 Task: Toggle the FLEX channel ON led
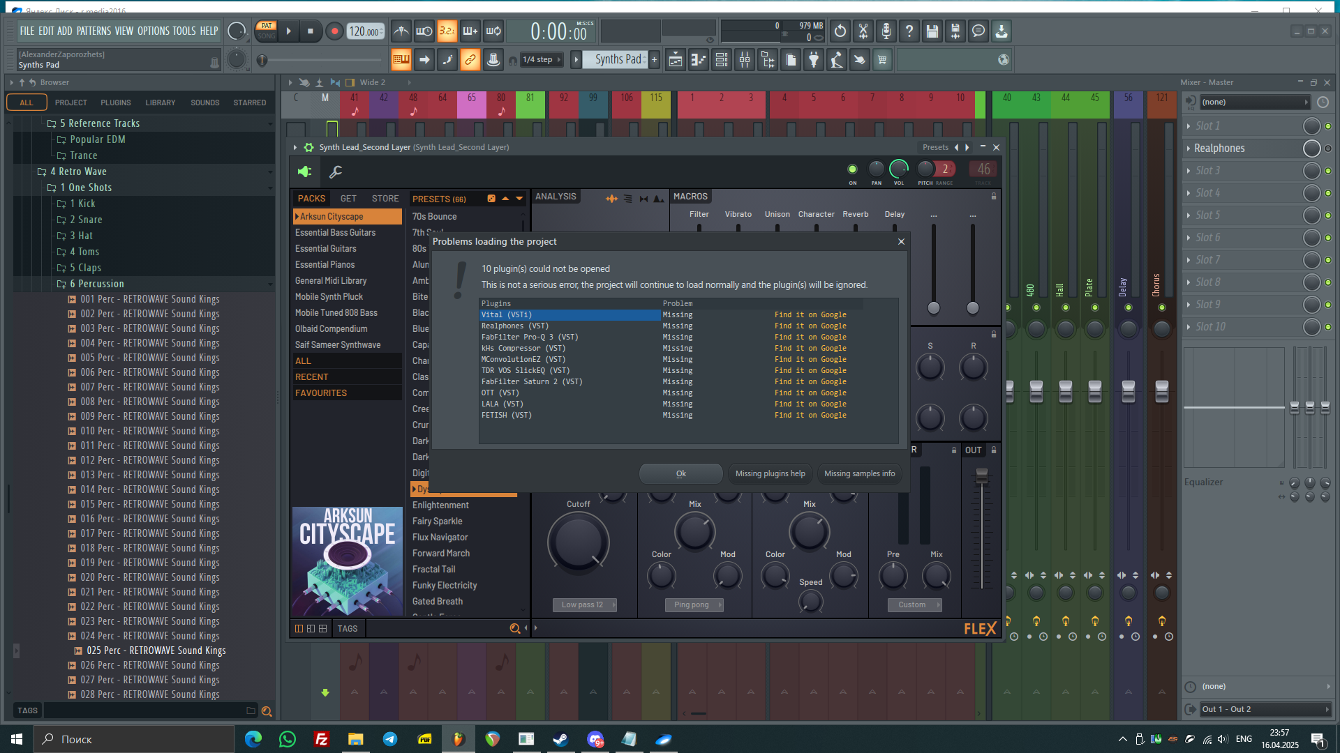(x=852, y=169)
